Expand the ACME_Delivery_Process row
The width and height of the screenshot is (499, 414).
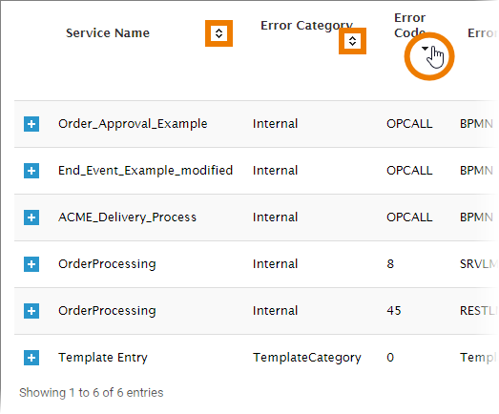[31, 217]
